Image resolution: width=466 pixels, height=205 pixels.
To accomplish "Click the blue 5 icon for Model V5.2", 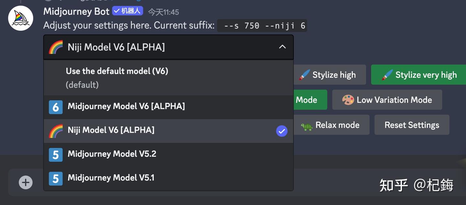I will point(55,154).
